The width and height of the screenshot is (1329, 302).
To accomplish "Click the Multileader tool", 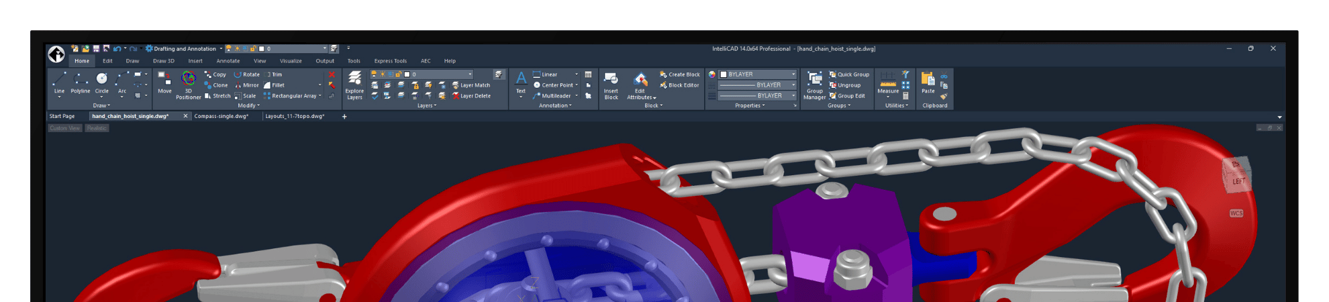I will coord(552,96).
